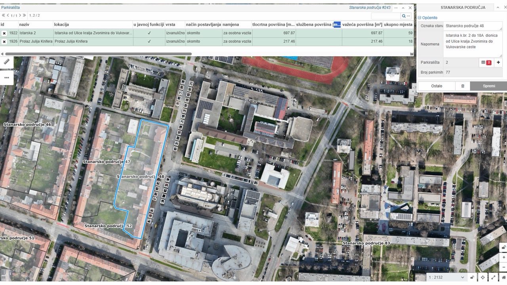Collapse the Parkirališta table panel
This screenshot has width=507, height=285.
click(x=403, y=8)
